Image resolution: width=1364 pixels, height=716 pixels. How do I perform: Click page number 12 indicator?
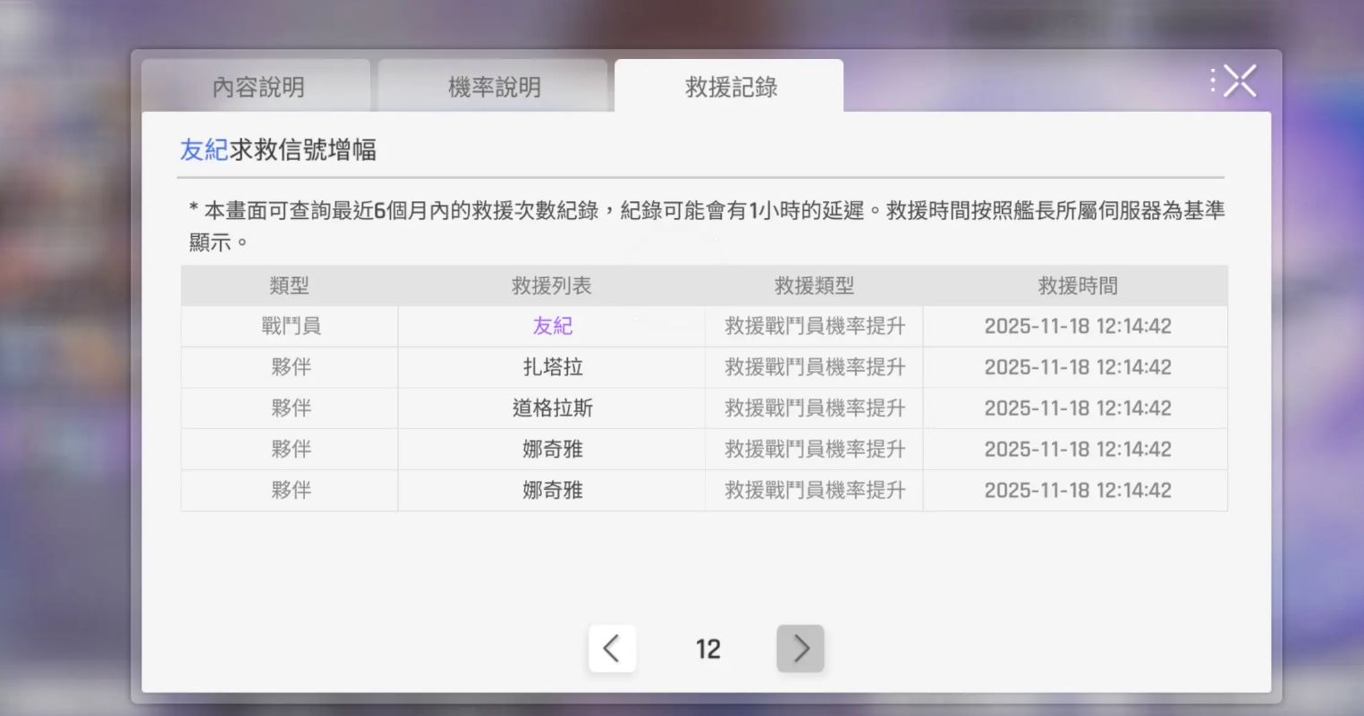pyautogui.click(x=707, y=649)
